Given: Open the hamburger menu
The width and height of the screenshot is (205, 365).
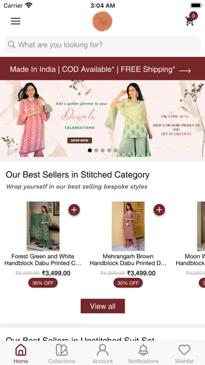Looking at the screenshot, I should pyautogui.click(x=15, y=21).
